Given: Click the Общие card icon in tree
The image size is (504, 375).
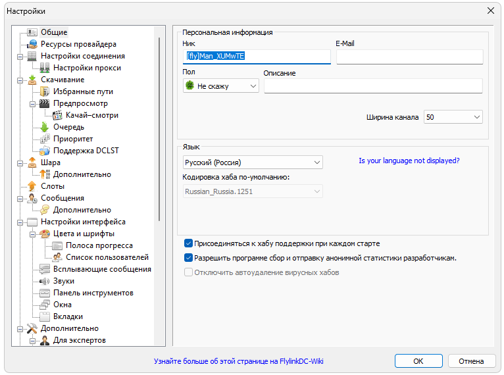Looking at the screenshot, I should tap(32, 32).
